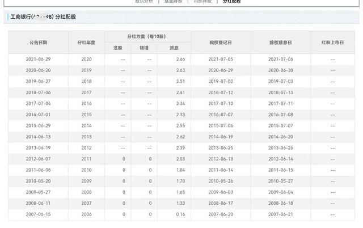Select announcement date 2016-07-01

38,115
